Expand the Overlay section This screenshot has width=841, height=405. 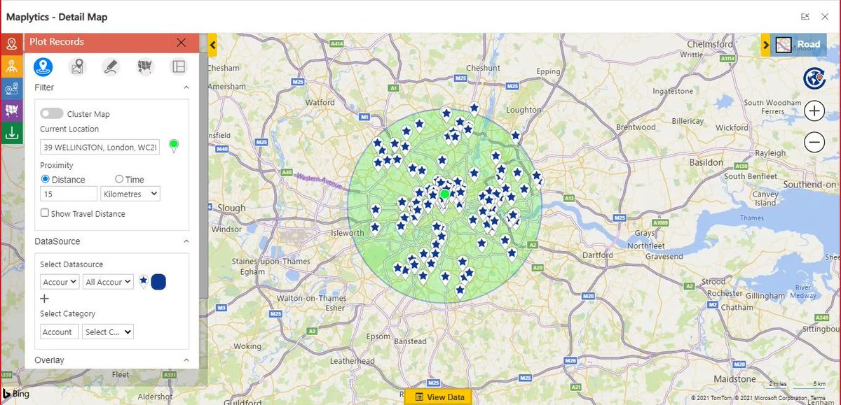coord(186,360)
